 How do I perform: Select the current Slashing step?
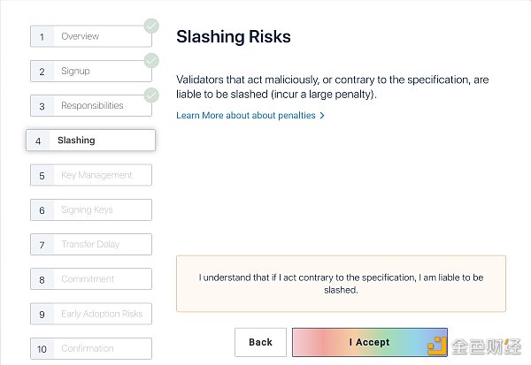[x=91, y=141]
